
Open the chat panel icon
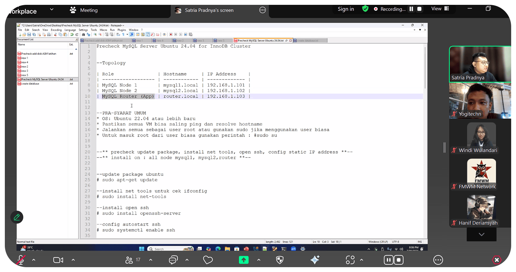[173, 260]
